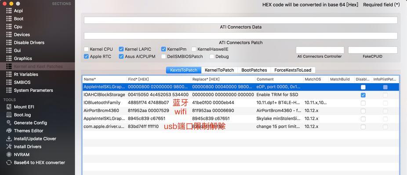Click the FakeCPUID input field
Viewport: 407px width, 175px height.
coord(373,50)
